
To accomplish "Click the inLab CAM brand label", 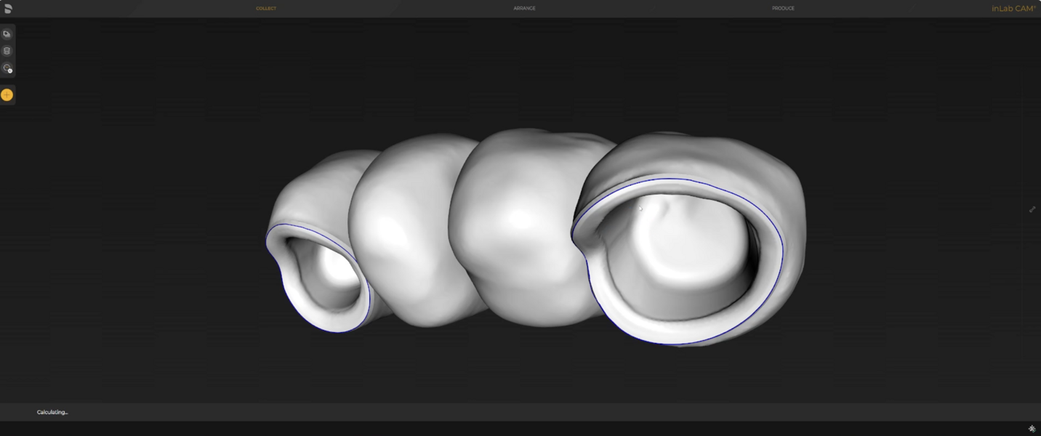I will click(x=1013, y=9).
